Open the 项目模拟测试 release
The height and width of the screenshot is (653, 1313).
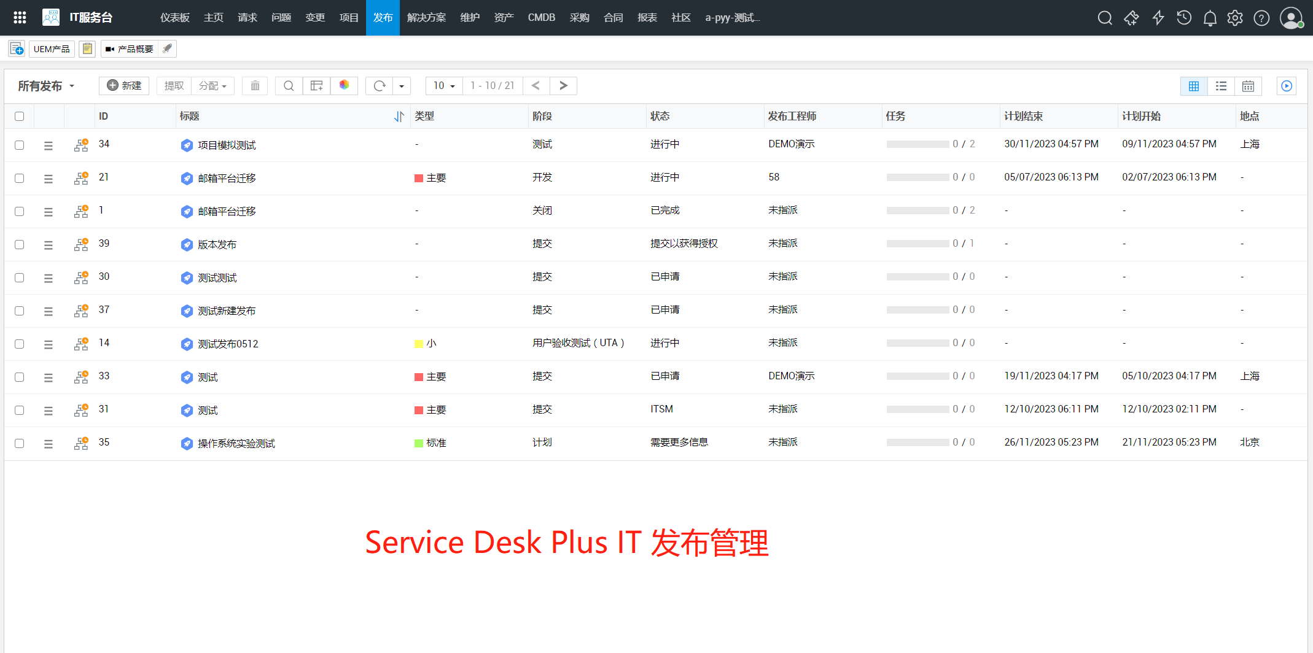tap(227, 145)
